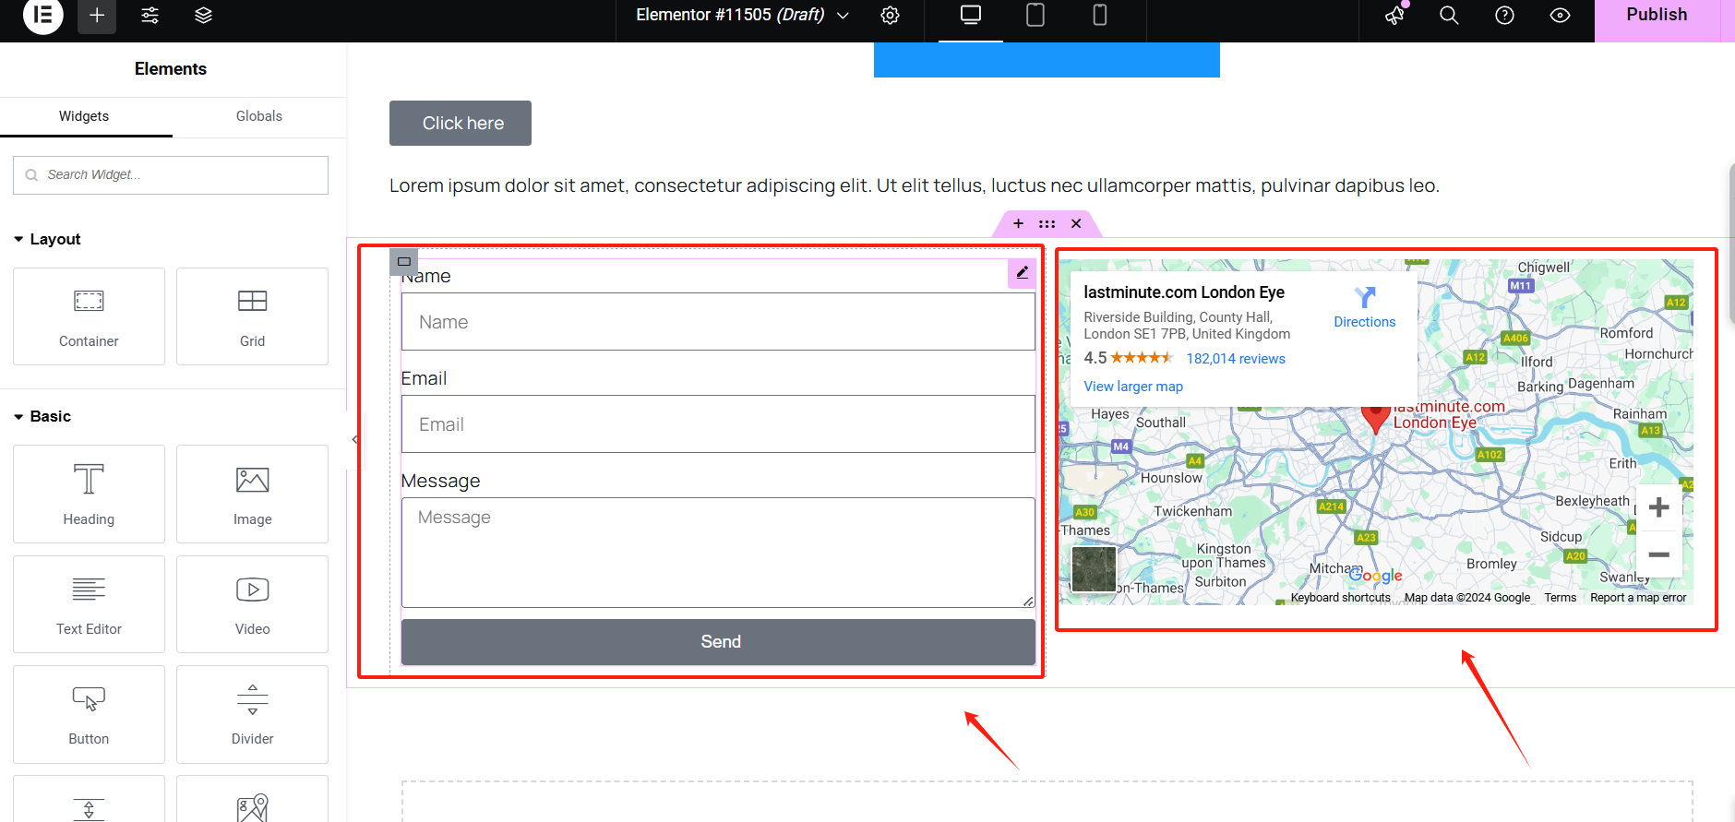The width and height of the screenshot is (1735, 822).
Task: Switch to mobile responsive view
Action: [x=1099, y=16]
